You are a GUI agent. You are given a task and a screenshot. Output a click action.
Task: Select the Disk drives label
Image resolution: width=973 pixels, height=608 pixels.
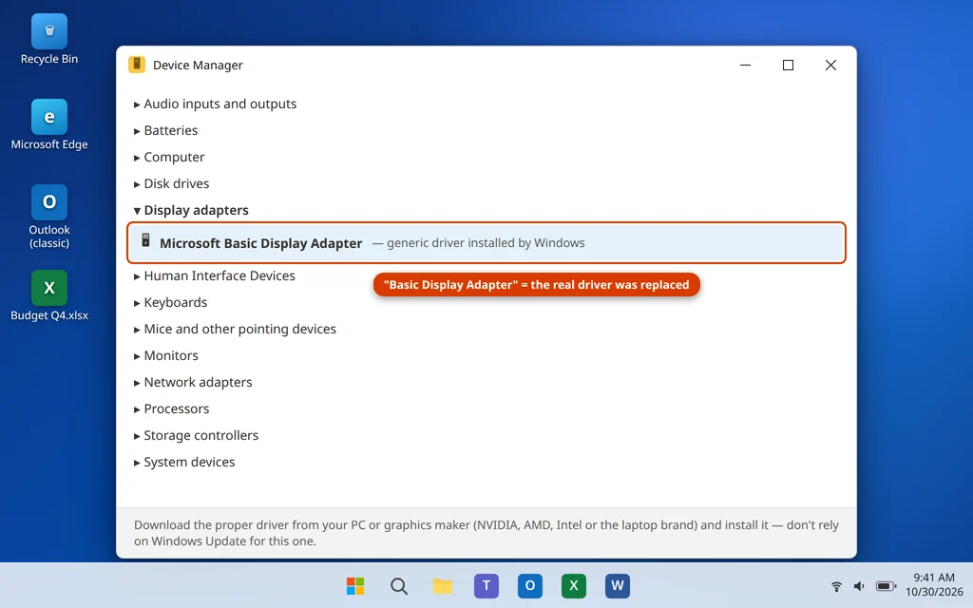pyautogui.click(x=176, y=183)
